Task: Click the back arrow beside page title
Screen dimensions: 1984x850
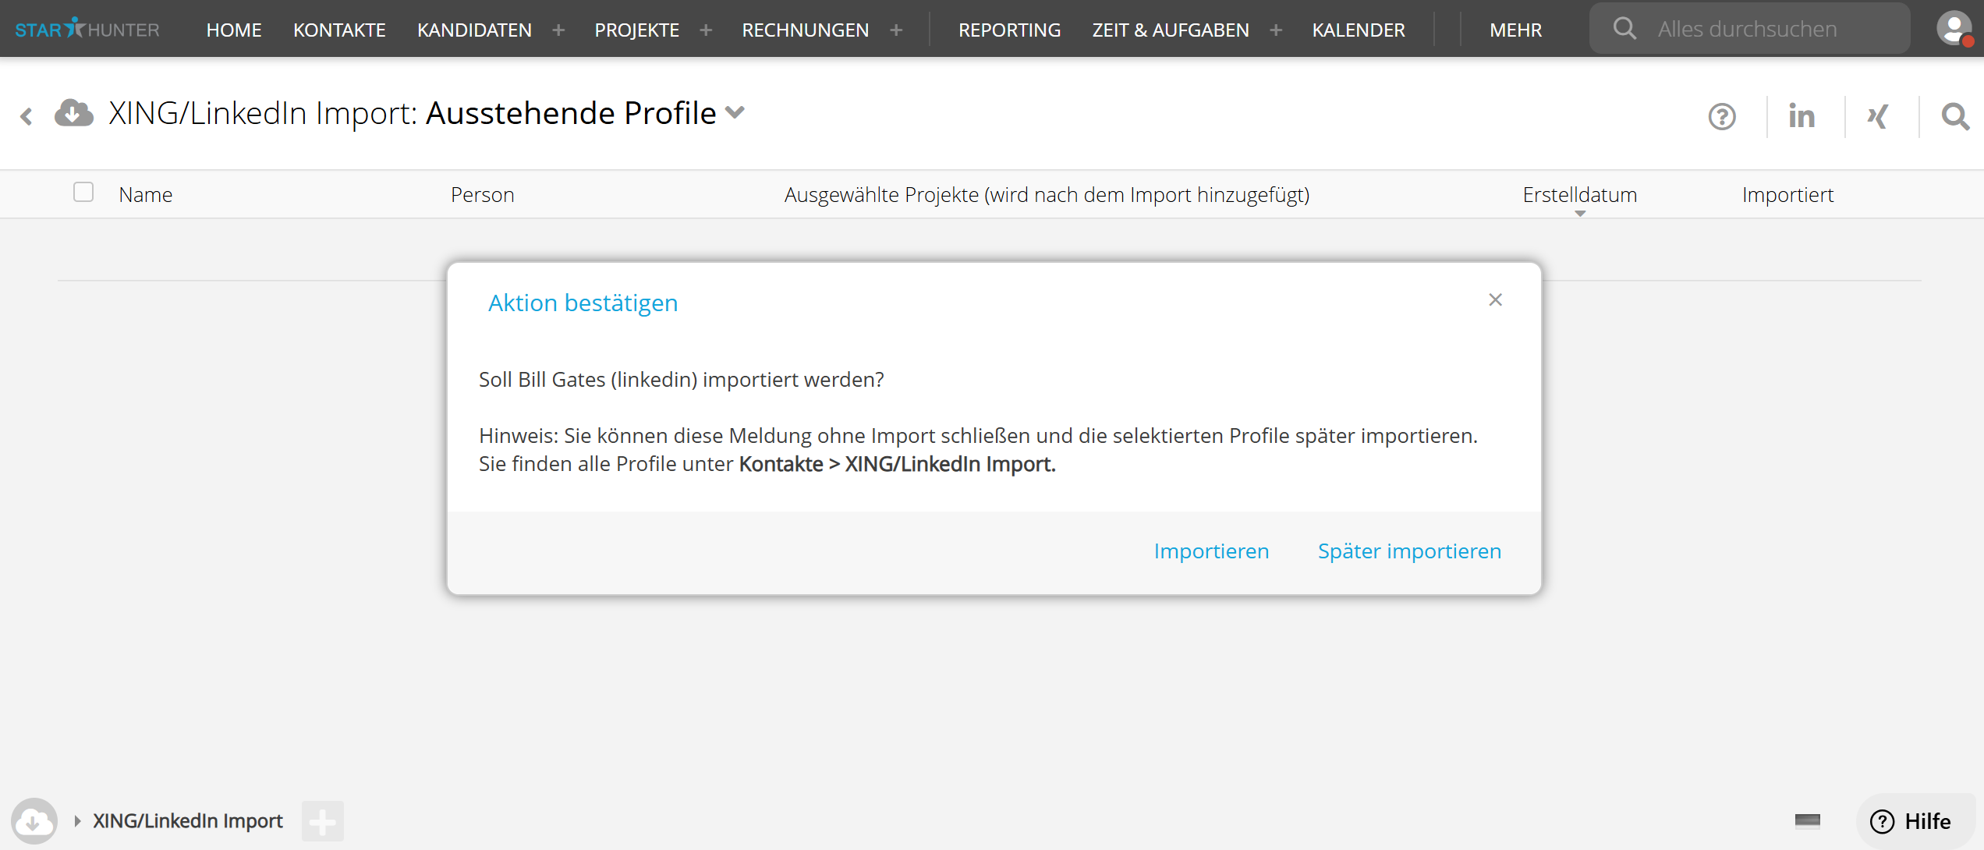Action: (x=27, y=117)
